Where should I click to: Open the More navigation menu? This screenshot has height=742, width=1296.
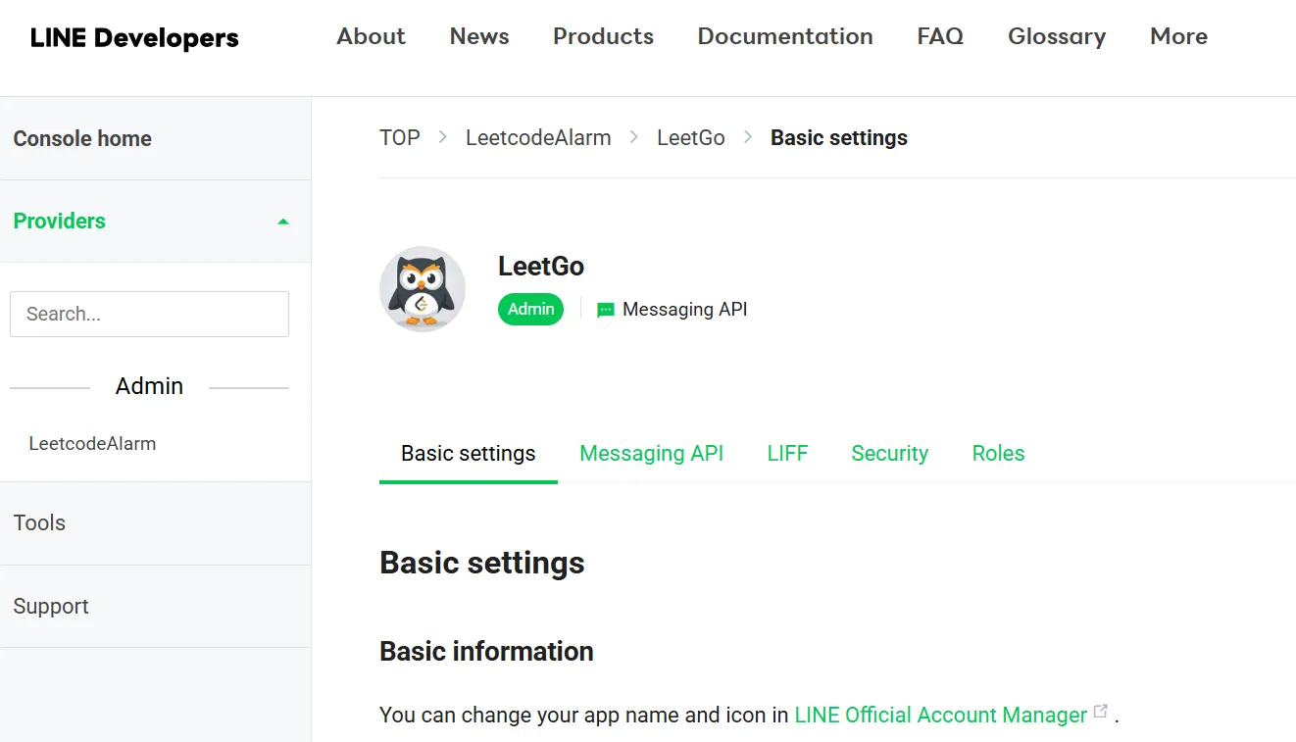coord(1178,36)
